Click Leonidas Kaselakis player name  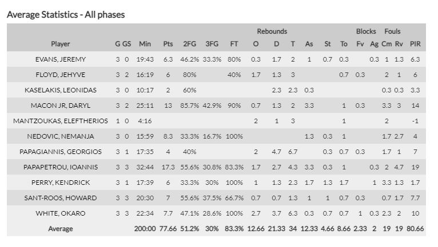click(61, 90)
